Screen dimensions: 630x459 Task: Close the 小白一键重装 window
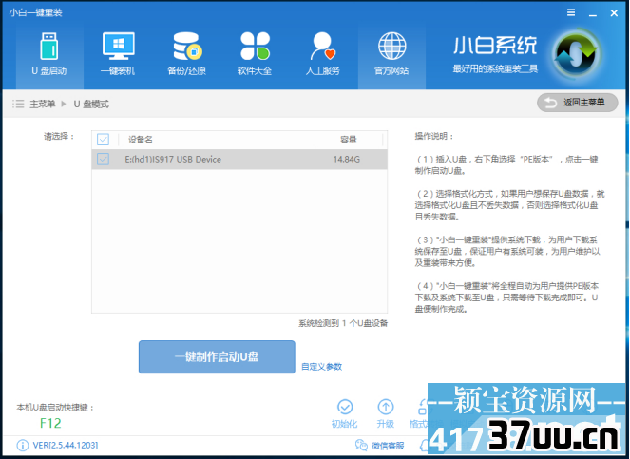click(614, 13)
